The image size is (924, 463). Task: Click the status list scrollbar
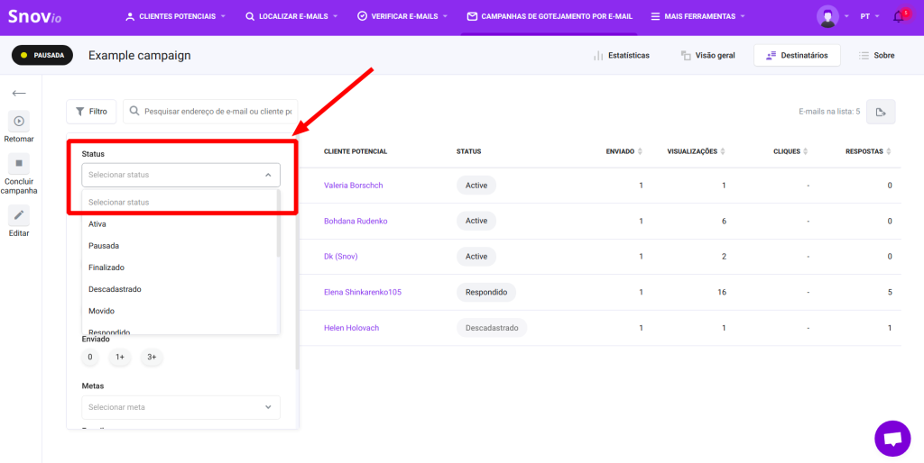click(x=278, y=224)
